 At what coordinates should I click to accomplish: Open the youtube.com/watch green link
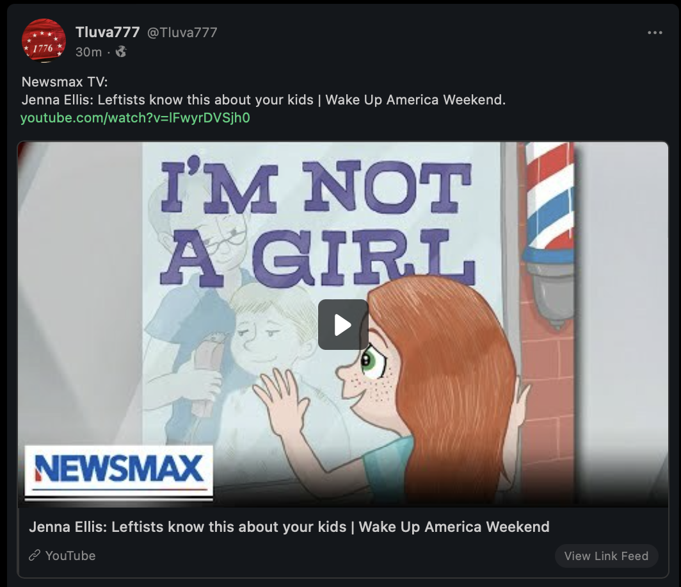(x=136, y=118)
